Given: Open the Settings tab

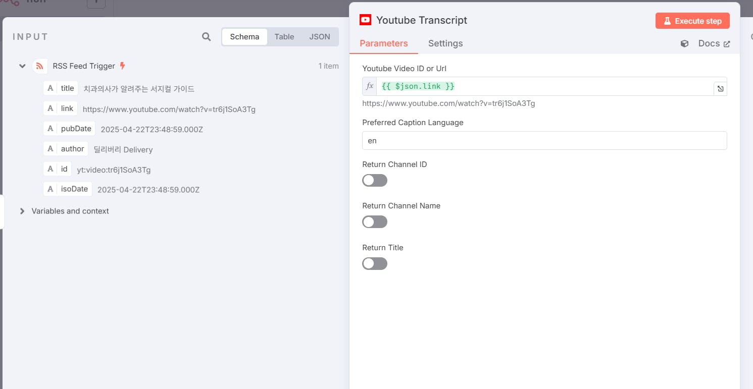Looking at the screenshot, I should pyautogui.click(x=445, y=43).
